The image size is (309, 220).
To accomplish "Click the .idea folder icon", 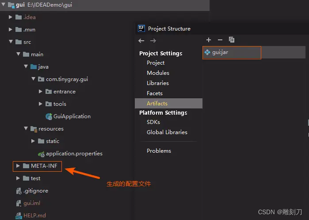I will [x=19, y=17].
